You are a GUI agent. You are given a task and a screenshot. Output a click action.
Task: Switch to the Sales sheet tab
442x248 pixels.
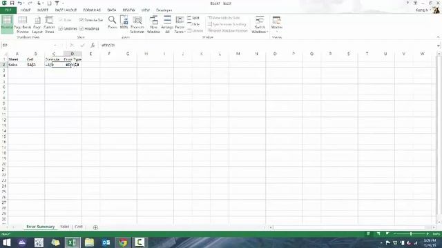click(x=64, y=227)
